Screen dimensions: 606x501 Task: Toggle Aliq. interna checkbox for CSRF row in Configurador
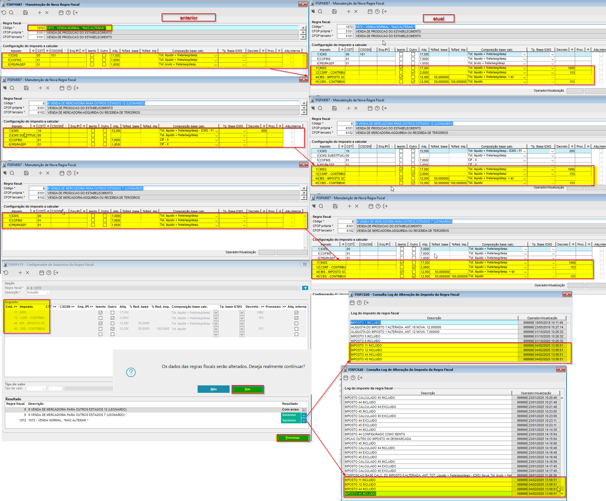296,318
